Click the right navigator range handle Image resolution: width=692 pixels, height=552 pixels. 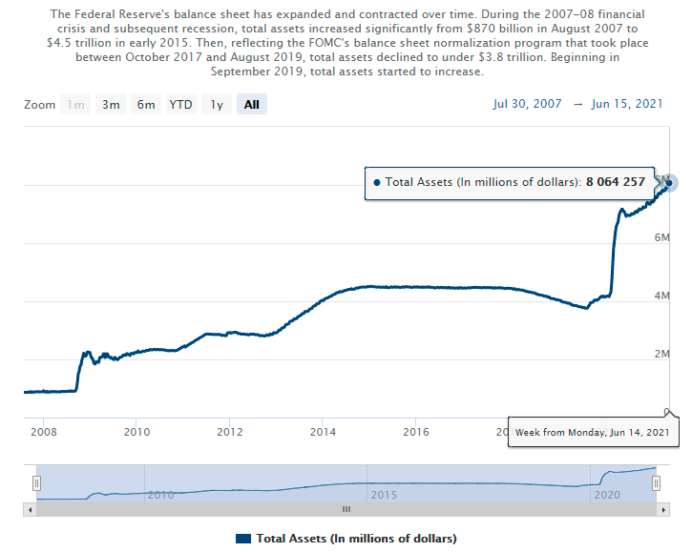(656, 483)
